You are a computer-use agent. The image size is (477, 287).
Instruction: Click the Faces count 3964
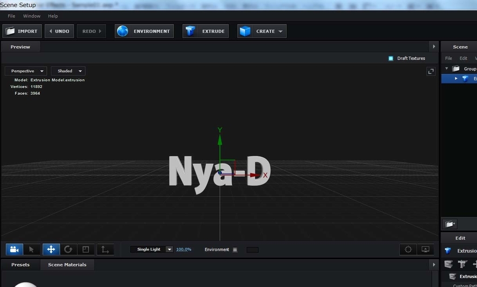(35, 93)
